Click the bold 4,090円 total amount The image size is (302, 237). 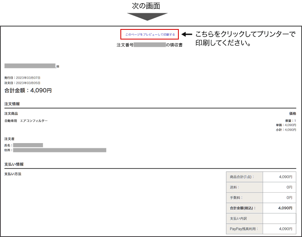point(285,208)
